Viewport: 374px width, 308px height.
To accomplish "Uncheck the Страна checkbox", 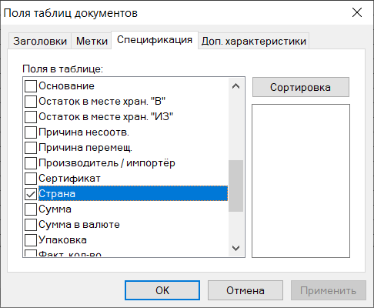I will click(31, 194).
